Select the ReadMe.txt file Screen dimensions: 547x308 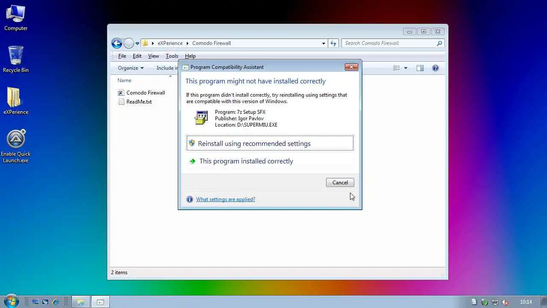tap(135, 102)
